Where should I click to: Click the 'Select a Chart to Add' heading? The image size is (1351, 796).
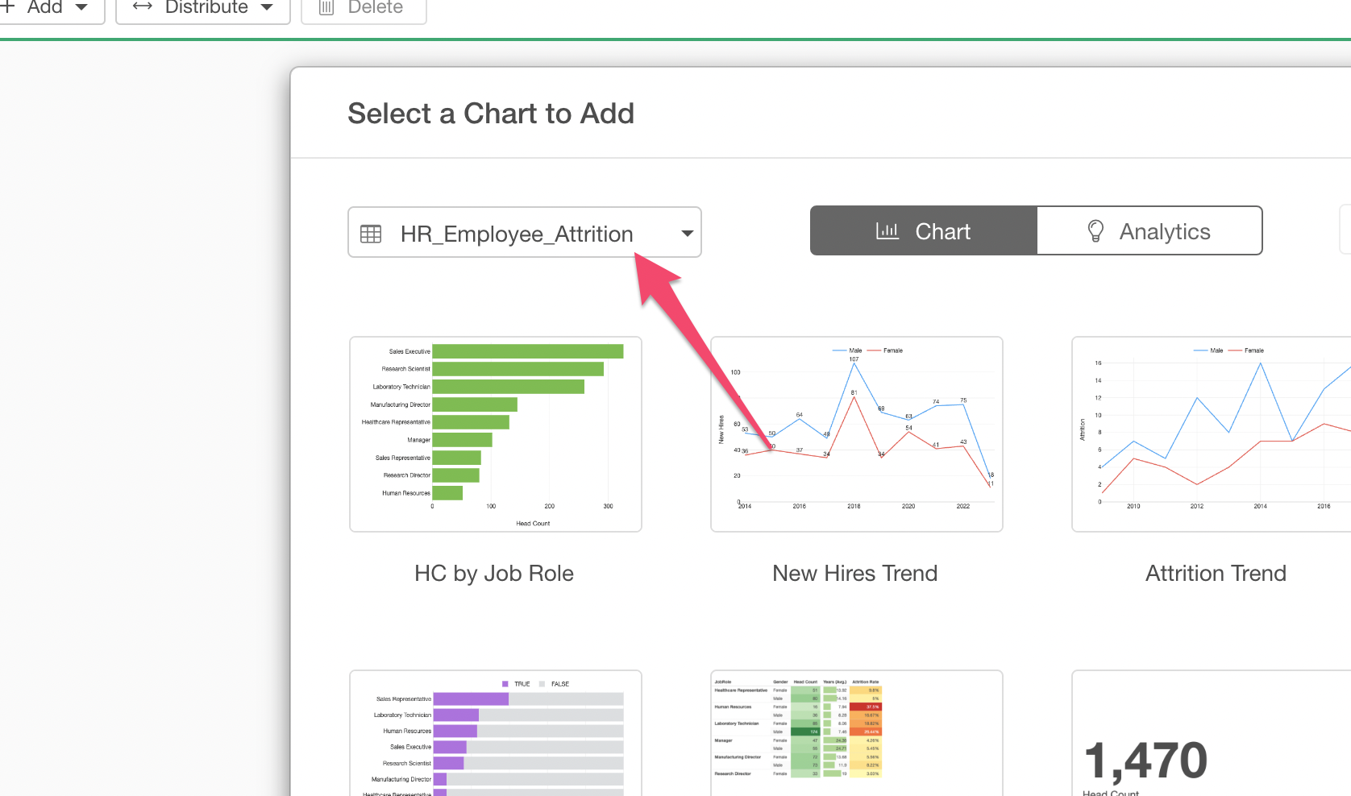pos(491,114)
